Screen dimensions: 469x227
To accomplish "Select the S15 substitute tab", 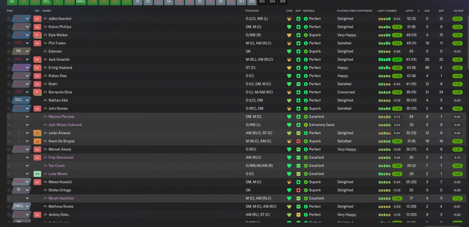I will pos(282,2).
